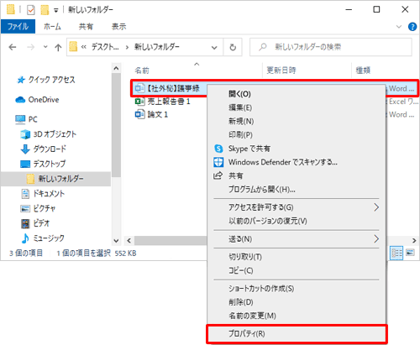Open the address bar history dropdown
The width and height of the screenshot is (420, 345).
214,47
